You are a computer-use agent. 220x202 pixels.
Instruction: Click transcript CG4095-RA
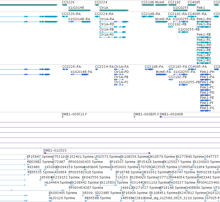click(x=197, y=14)
